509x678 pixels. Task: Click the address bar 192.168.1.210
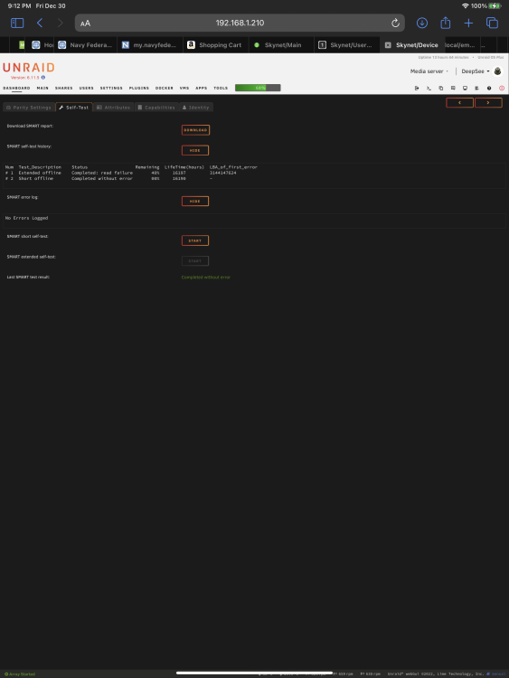pyautogui.click(x=240, y=23)
